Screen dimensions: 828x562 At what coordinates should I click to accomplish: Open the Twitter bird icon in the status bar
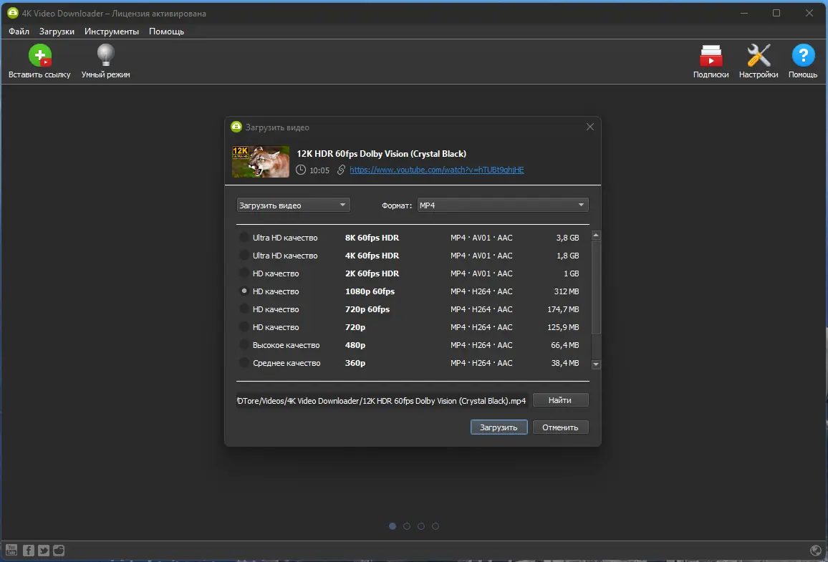44,551
